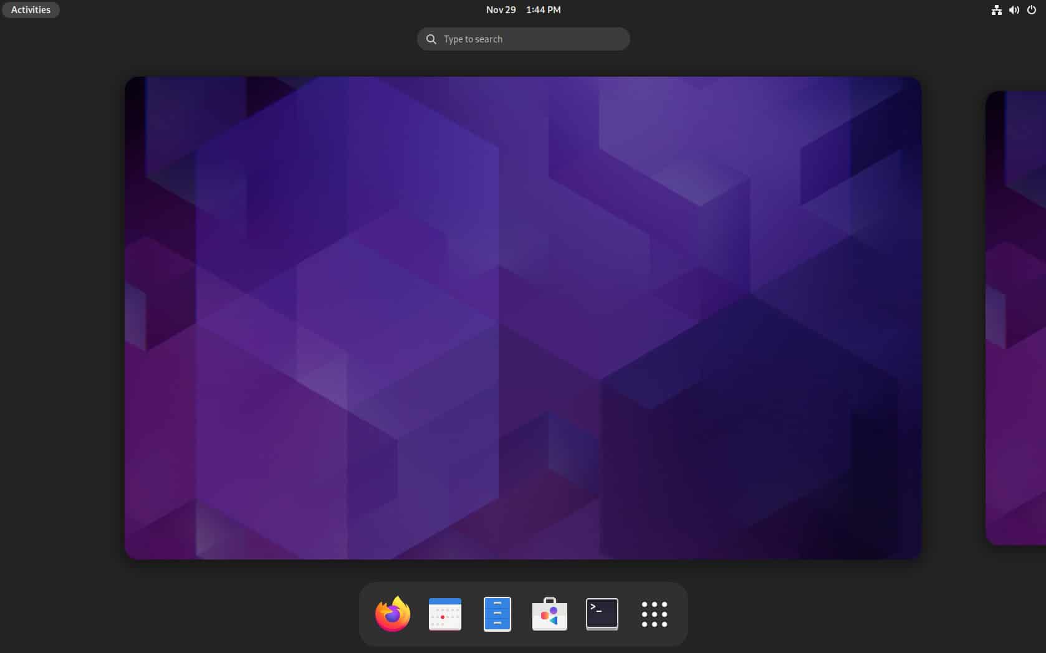Open a Terminal window
Viewport: 1046px width, 653px height.
[602, 614]
